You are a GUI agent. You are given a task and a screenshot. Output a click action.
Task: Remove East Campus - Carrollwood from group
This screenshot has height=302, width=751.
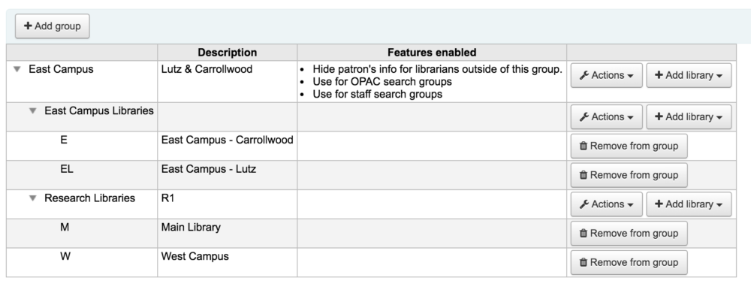pyautogui.click(x=629, y=146)
